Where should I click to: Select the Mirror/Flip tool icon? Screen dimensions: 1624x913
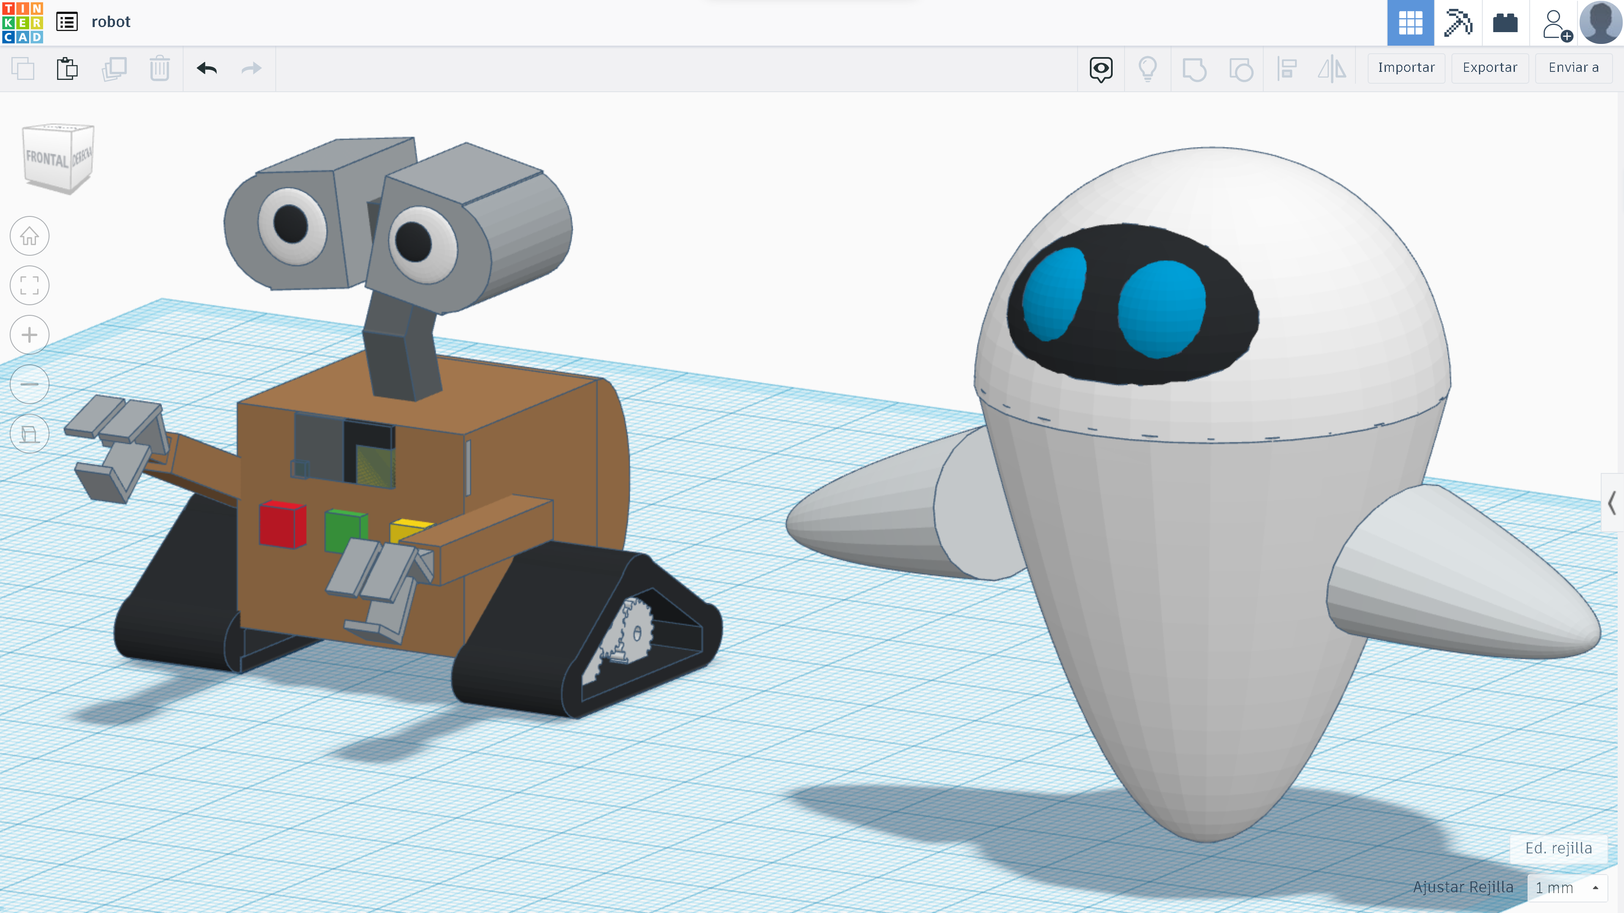click(x=1331, y=70)
